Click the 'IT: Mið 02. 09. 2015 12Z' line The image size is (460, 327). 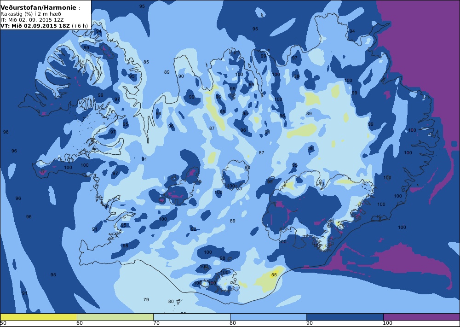[x=32, y=20]
